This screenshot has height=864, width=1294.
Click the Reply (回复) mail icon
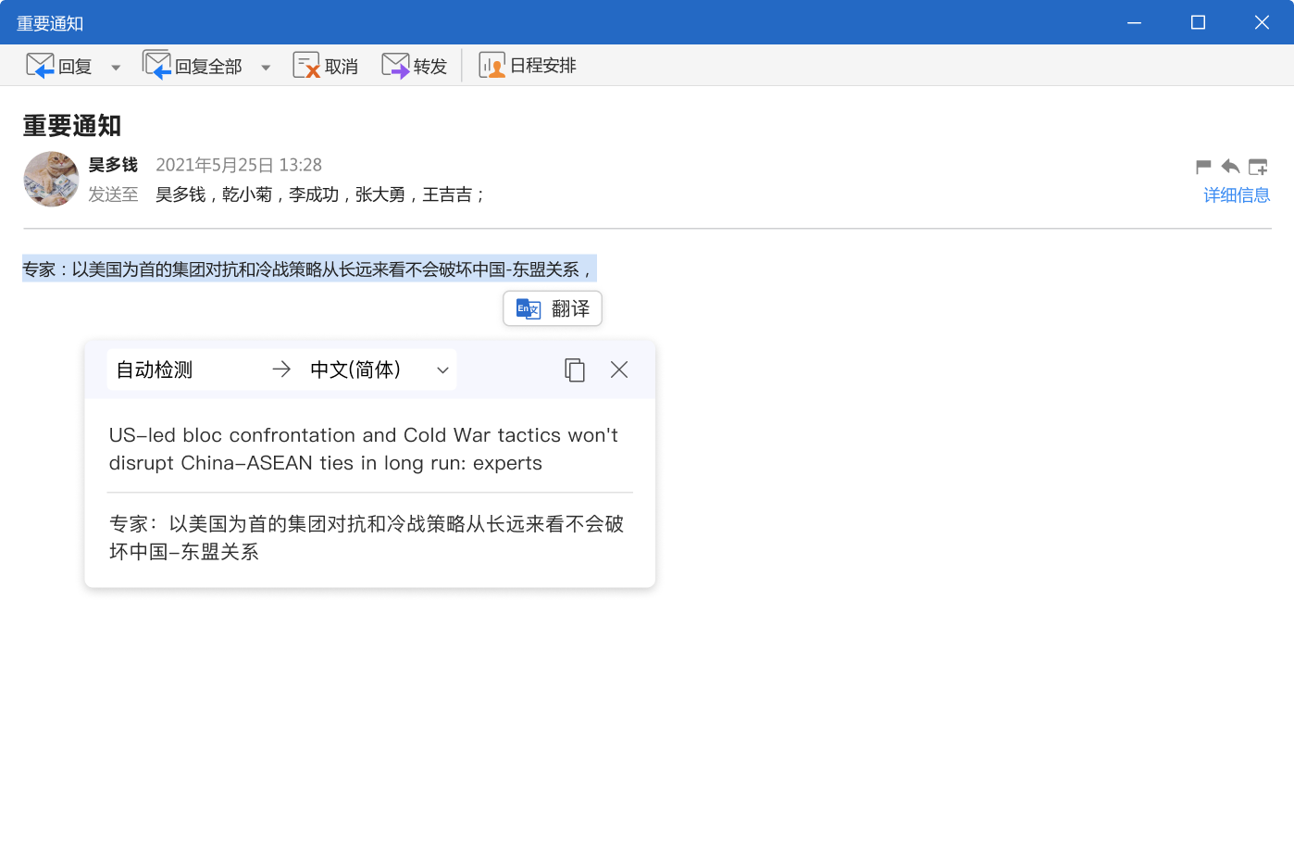41,66
